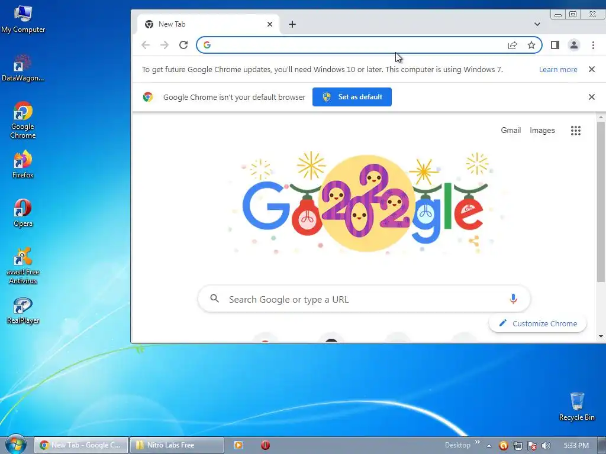
Task: Launch Firefox from the desktop
Action: (x=23, y=164)
